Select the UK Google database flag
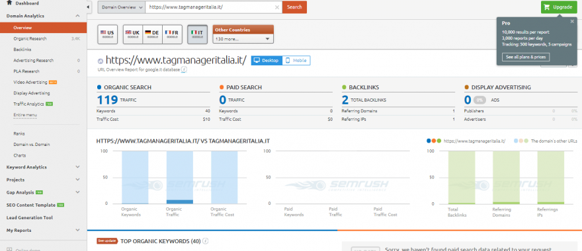This screenshot has width=582, height=251. tap(132, 34)
